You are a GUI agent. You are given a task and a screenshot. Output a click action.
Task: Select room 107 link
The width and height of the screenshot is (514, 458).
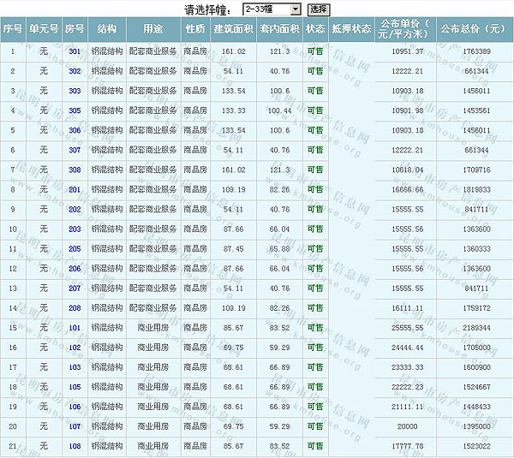point(75,425)
